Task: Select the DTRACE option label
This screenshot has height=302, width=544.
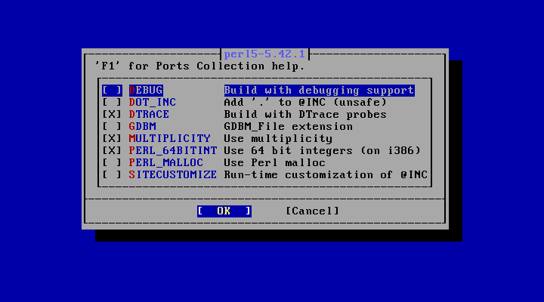Action: pos(149,115)
